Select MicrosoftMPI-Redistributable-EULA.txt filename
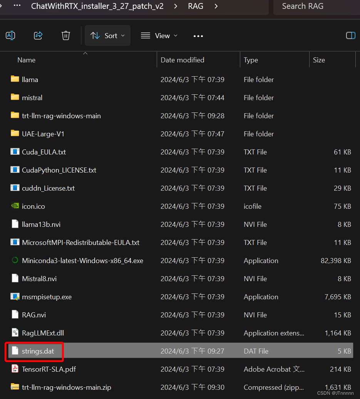The width and height of the screenshot is (360, 399). tap(80, 243)
